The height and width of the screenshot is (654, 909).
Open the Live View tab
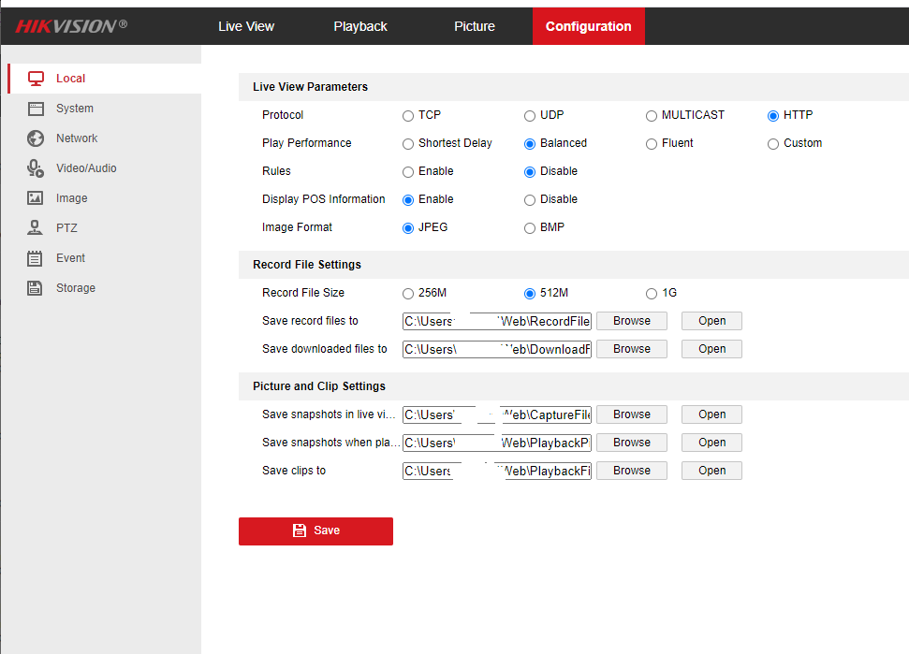pos(246,26)
